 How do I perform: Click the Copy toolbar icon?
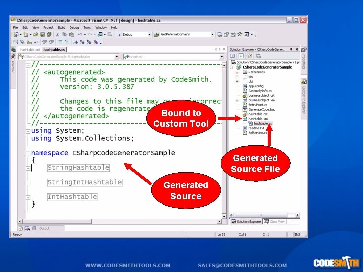point(65,35)
